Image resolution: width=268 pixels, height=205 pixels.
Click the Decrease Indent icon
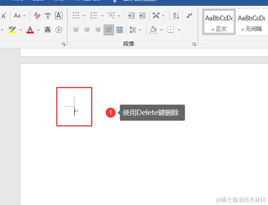pyautogui.click(x=132, y=16)
